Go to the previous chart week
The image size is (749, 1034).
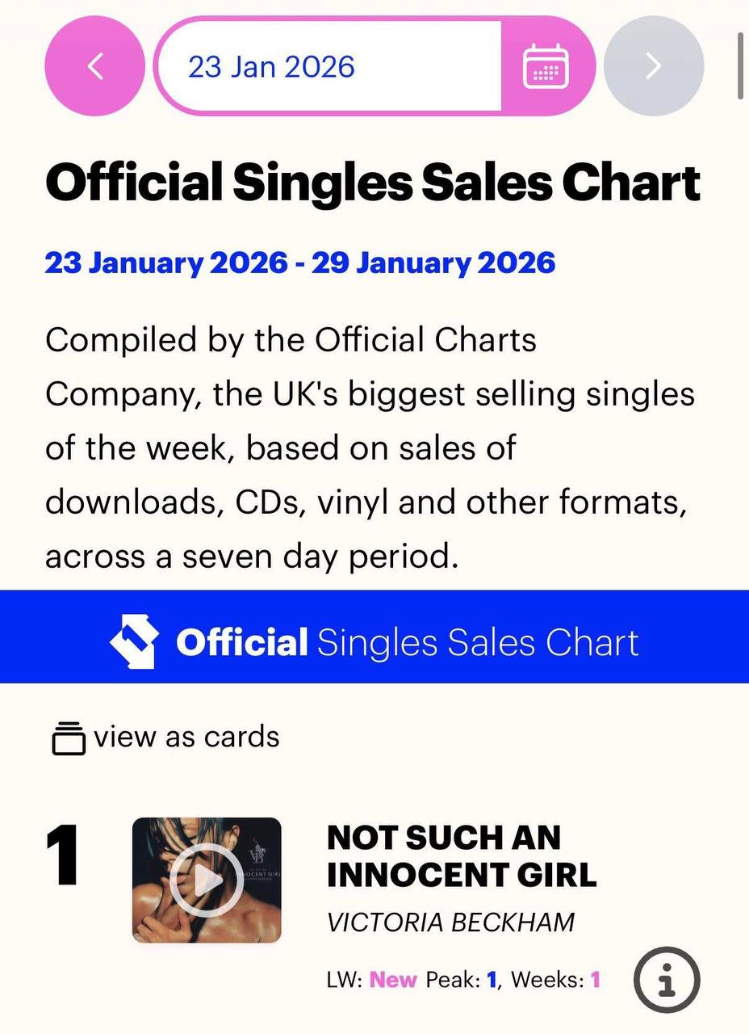95,66
